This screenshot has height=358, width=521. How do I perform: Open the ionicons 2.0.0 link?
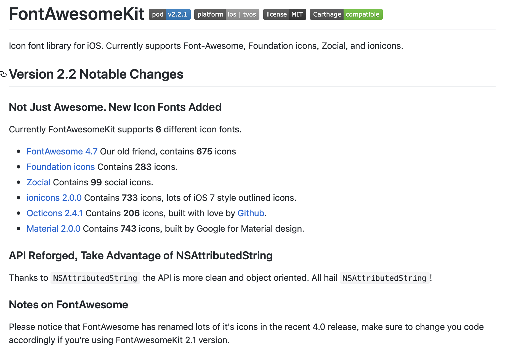[x=54, y=198]
